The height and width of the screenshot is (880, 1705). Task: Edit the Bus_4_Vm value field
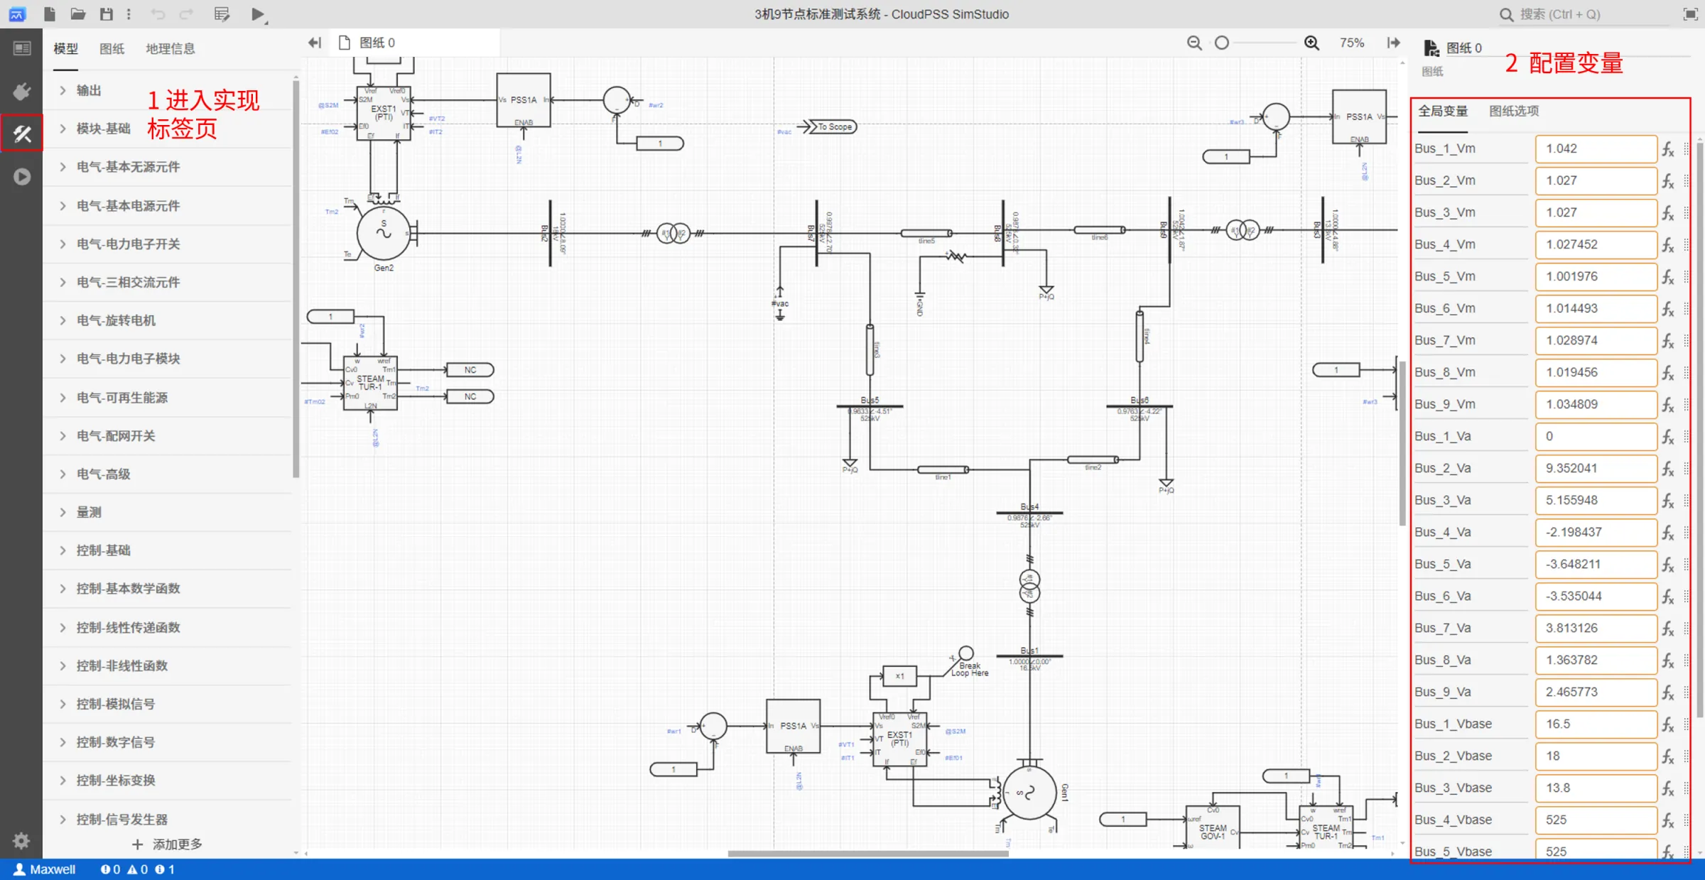tap(1596, 245)
